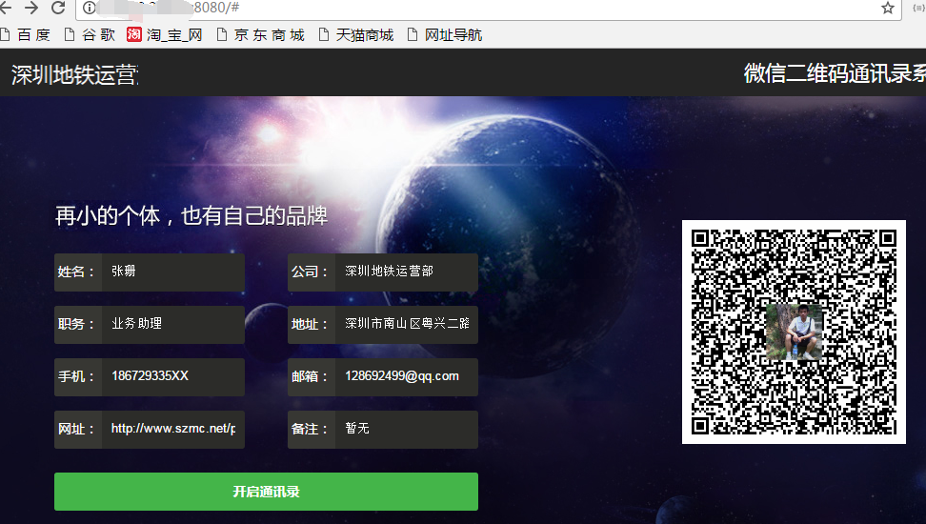Click the 职务： label

coord(76,324)
